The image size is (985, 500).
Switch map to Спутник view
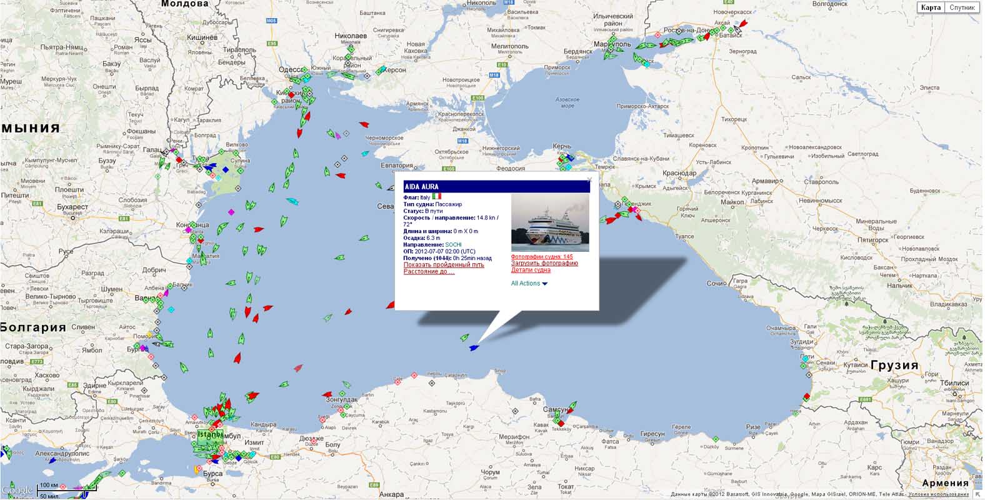click(x=962, y=7)
